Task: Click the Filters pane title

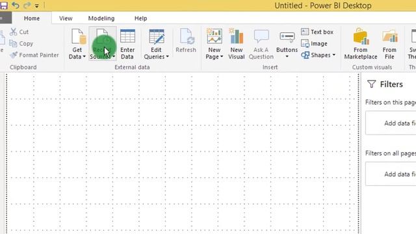Action: coord(391,84)
